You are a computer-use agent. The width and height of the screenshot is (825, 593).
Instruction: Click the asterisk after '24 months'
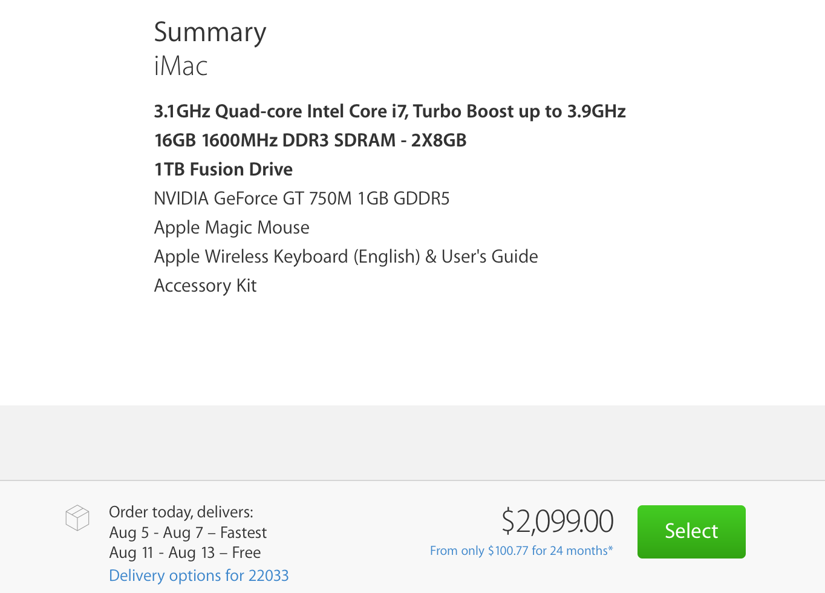[611, 548]
